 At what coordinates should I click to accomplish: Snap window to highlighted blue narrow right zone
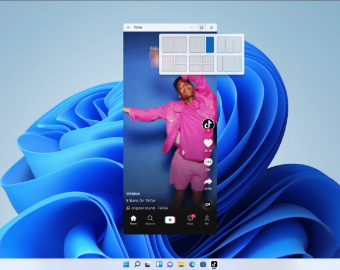[x=210, y=45]
